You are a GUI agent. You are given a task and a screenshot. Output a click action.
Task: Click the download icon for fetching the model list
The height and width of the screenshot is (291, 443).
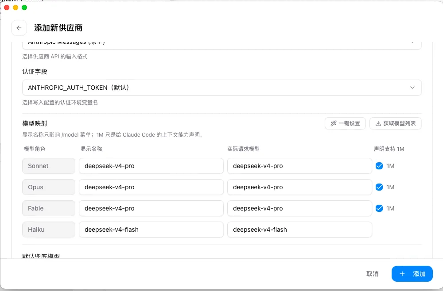click(x=378, y=123)
